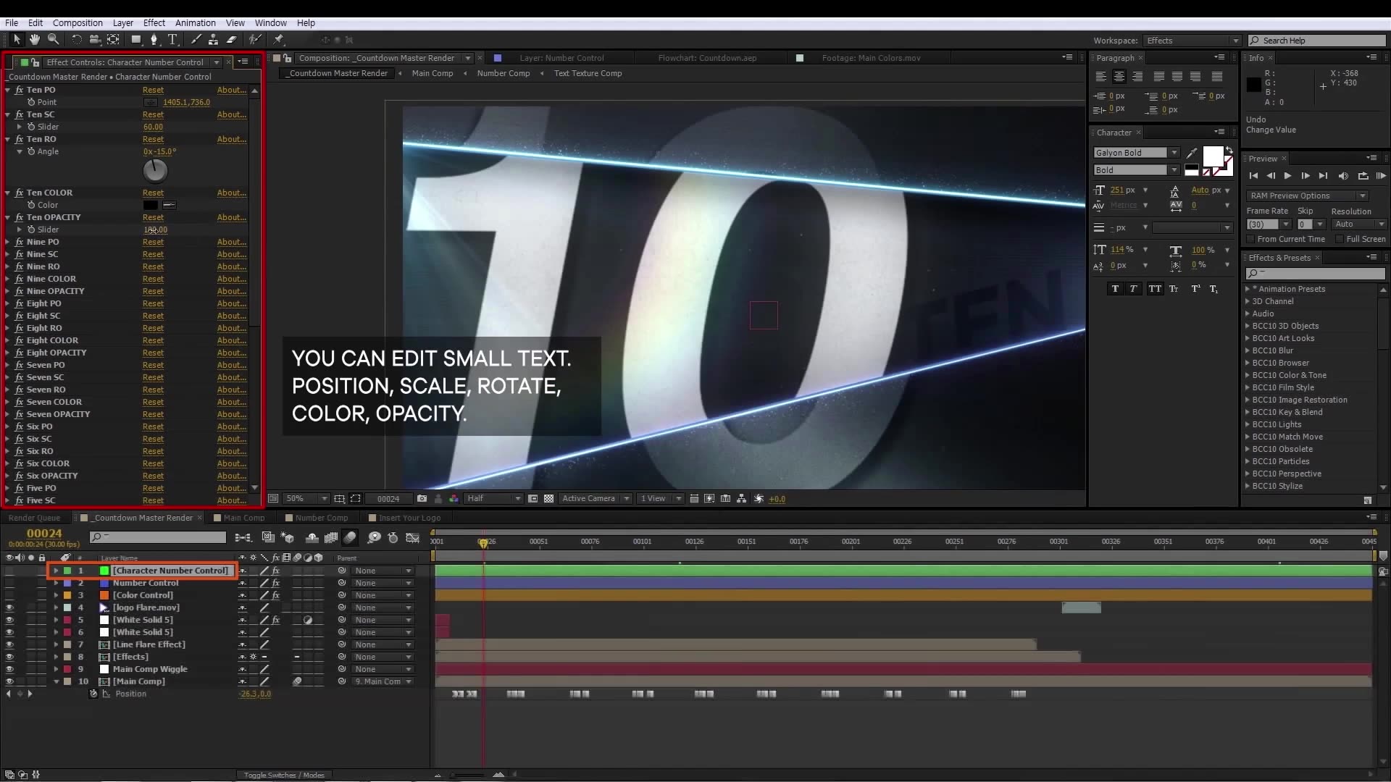
Task: Select the Horizontal Type tool
Action: 172,39
